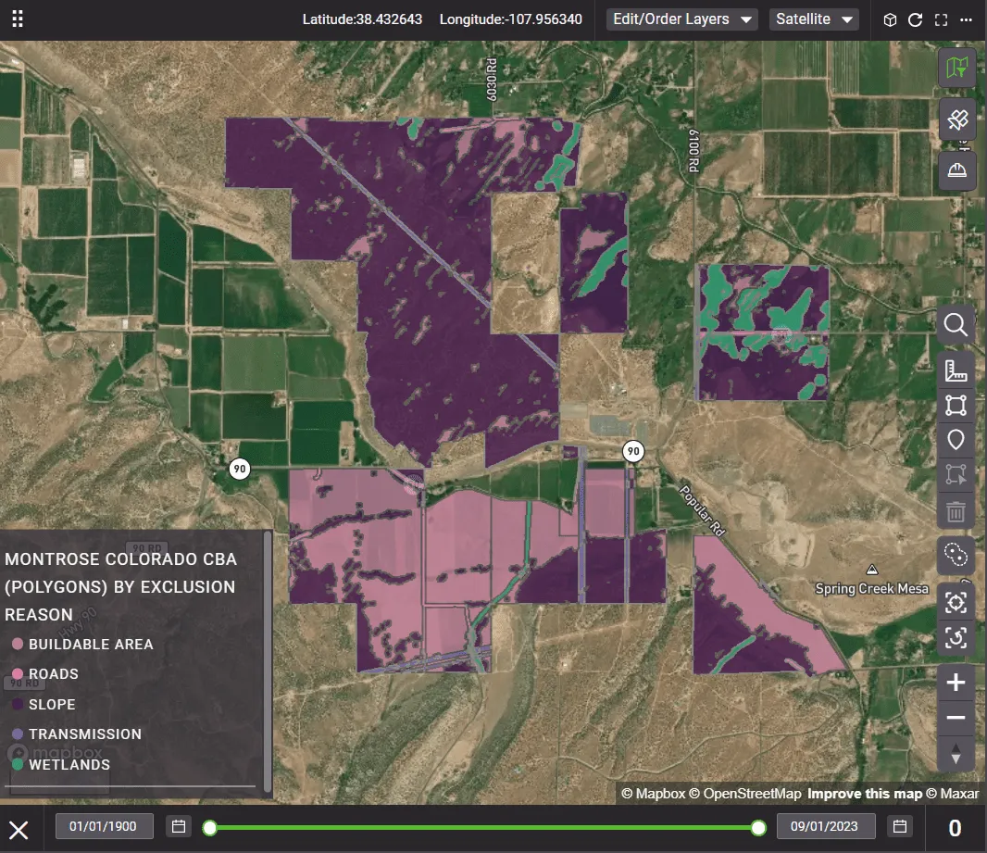
Task: Select the draw polygon tool
Action: 956,406
